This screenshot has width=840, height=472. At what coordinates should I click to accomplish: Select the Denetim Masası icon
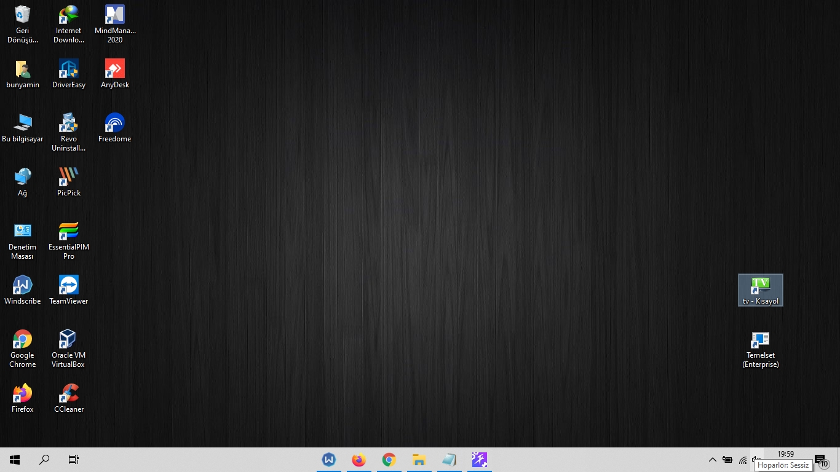pyautogui.click(x=23, y=240)
